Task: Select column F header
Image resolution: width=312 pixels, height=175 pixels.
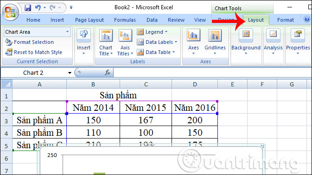Action: (x=262, y=84)
